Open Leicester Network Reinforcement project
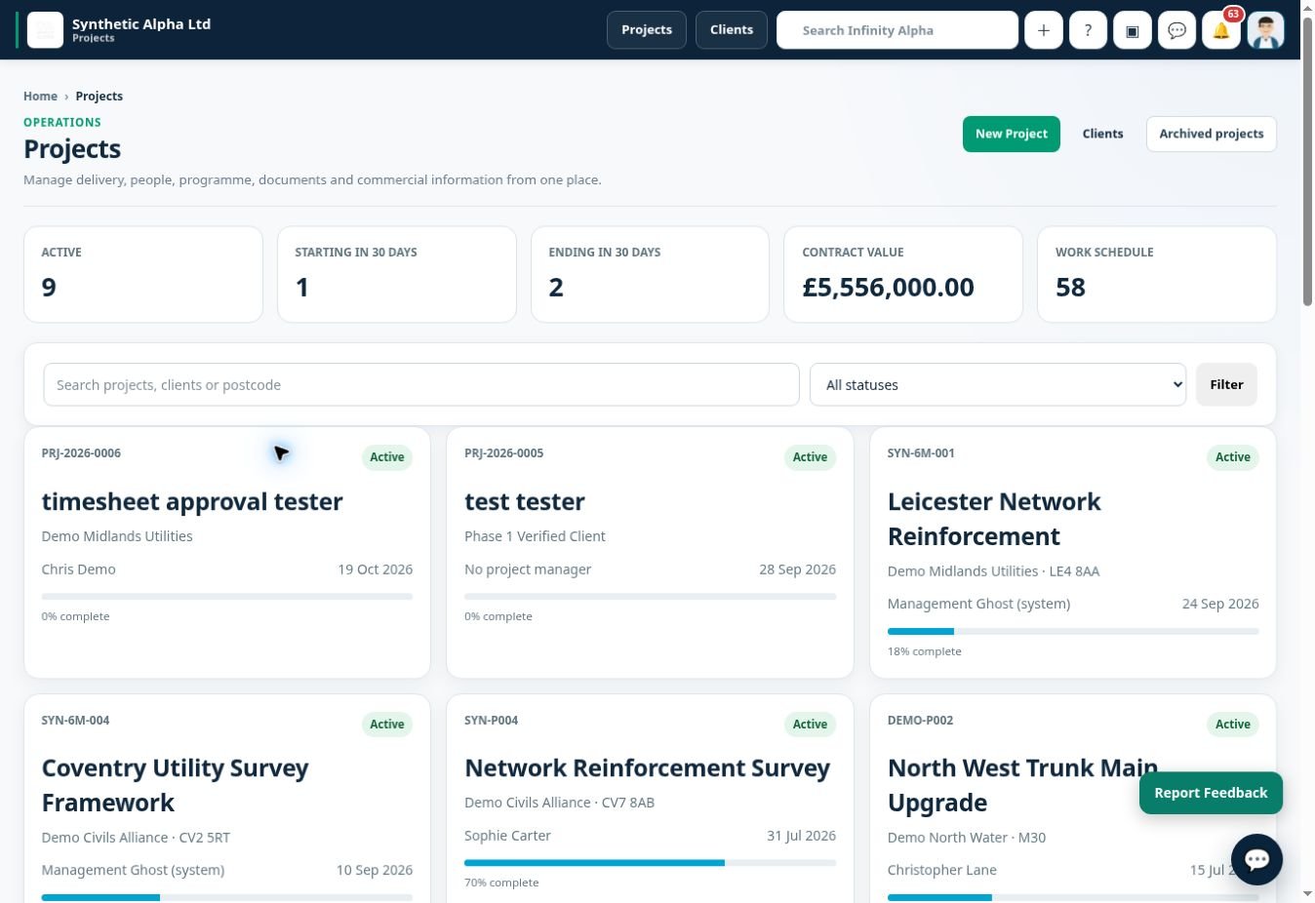Viewport: 1315px width, 903px height. pos(994,519)
